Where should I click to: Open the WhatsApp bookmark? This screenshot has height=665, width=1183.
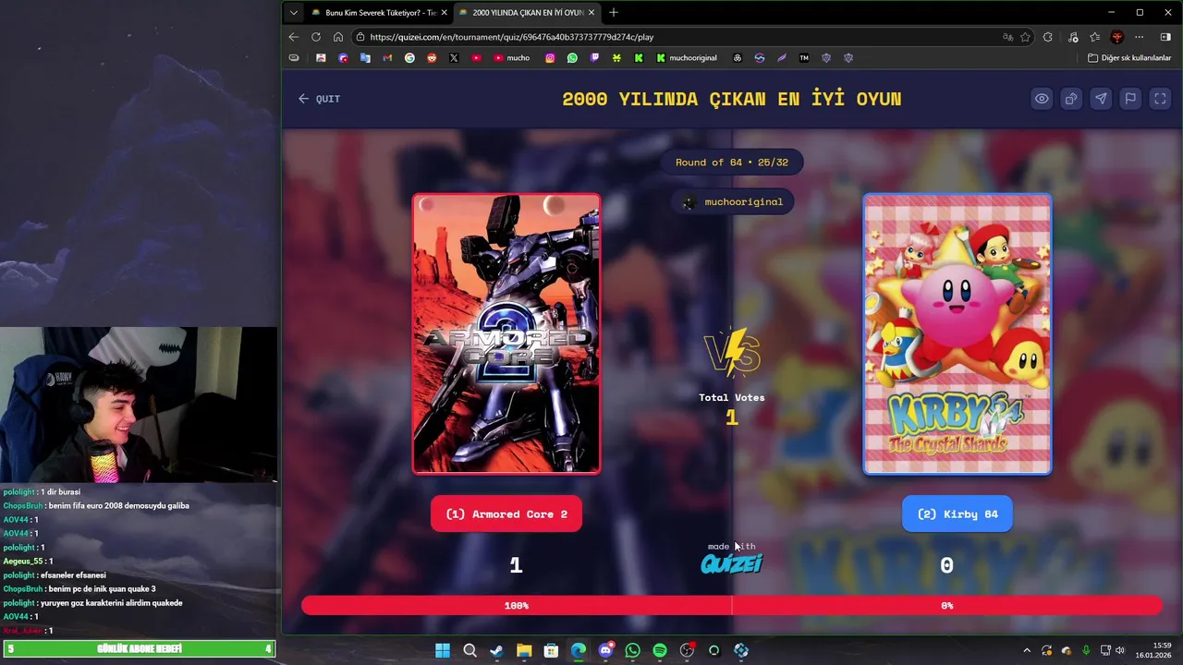(572, 58)
